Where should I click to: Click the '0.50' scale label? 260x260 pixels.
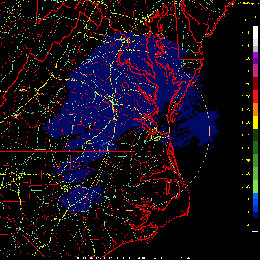pyautogui.click(x=246, y=174)
